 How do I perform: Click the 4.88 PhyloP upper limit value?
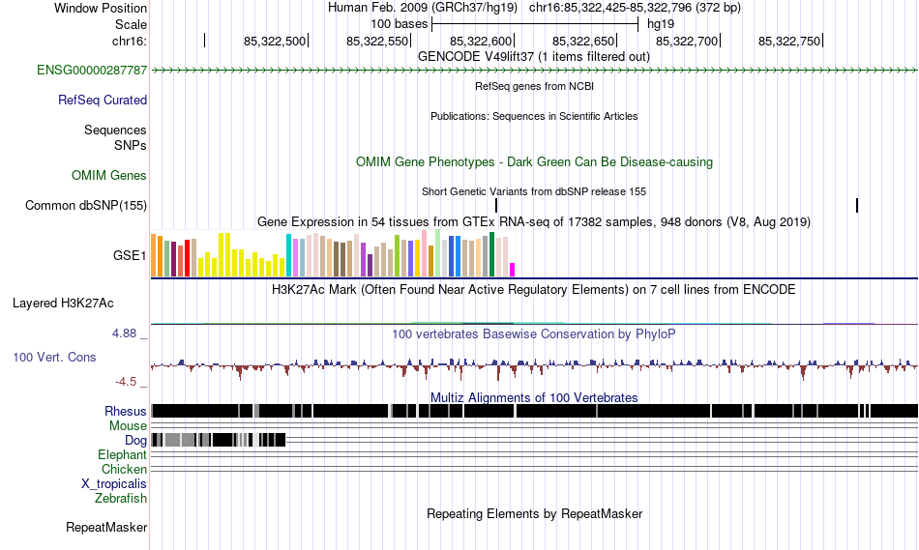click(x=124, y=333)
